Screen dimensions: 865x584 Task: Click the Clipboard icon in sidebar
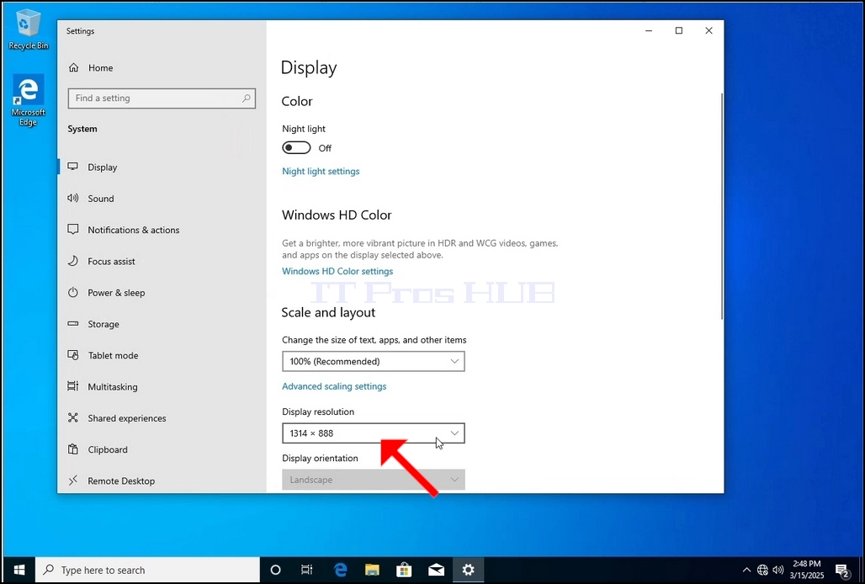[x=73, y=449]
